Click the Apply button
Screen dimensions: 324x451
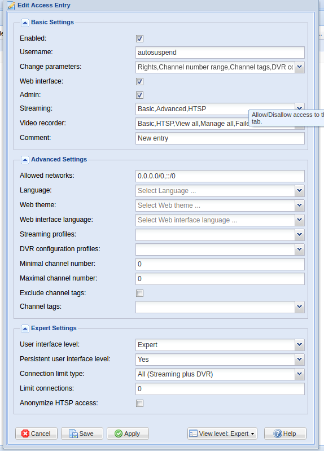click(128, 434)
